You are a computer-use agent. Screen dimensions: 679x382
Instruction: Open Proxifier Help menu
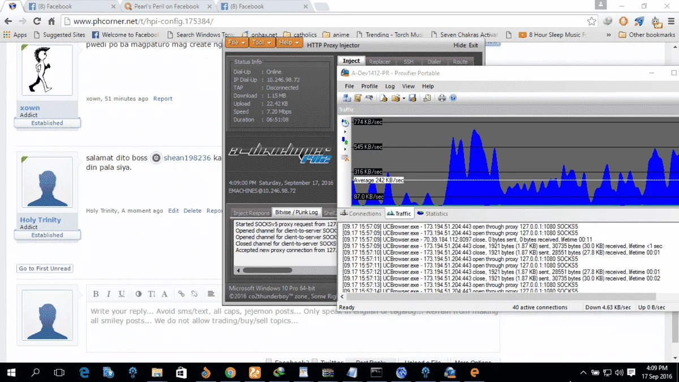coord(428,86)
